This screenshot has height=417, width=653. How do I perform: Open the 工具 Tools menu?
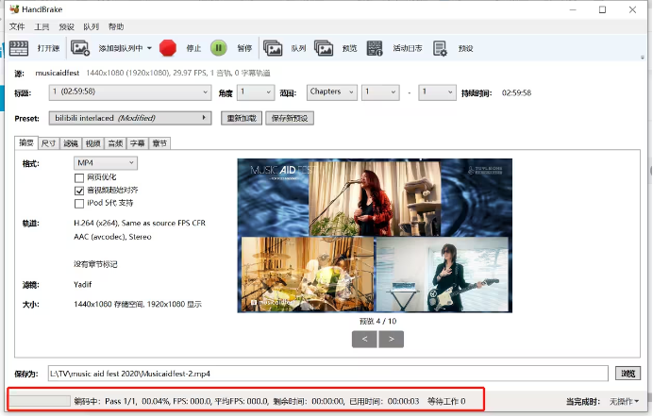pyautogui.click(x=42, y=26)
